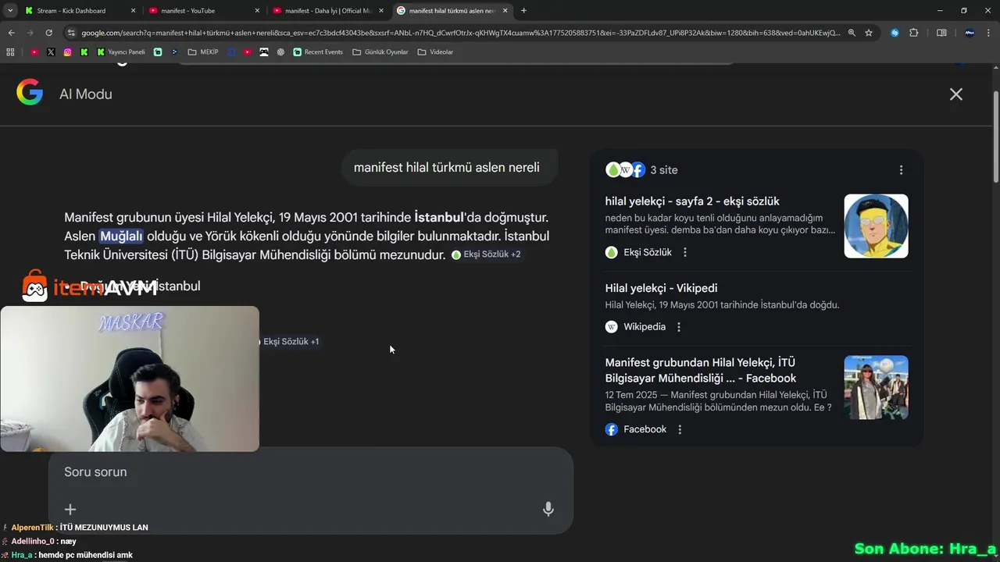
Task: Open the zoom magnifier icon in address bar
Action: 852,33
